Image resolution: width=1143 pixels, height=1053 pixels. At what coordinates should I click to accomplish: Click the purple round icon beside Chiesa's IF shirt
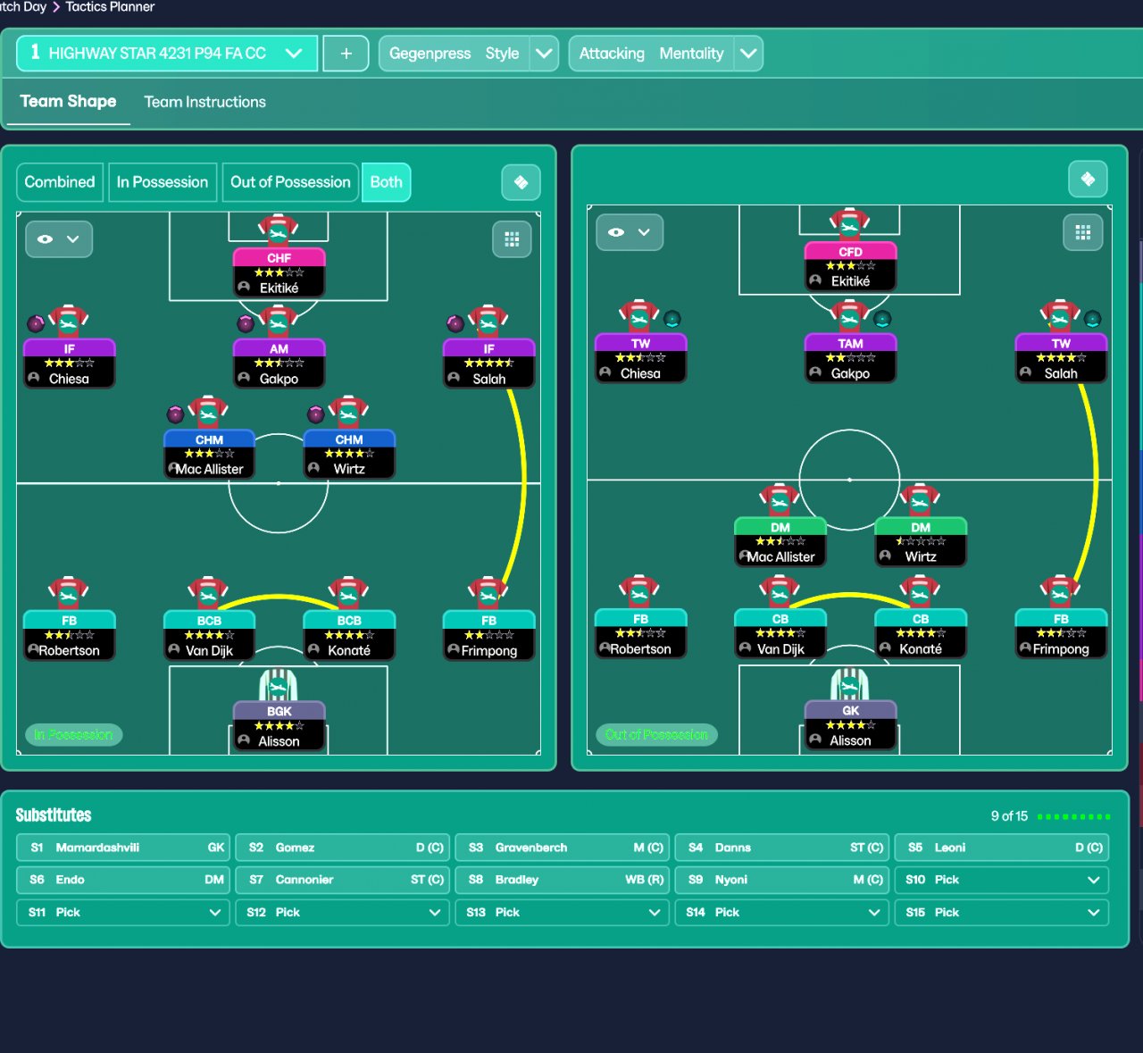pyautogui.click(x=36, y=323)
